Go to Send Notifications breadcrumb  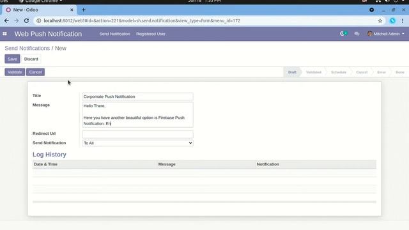27,49
